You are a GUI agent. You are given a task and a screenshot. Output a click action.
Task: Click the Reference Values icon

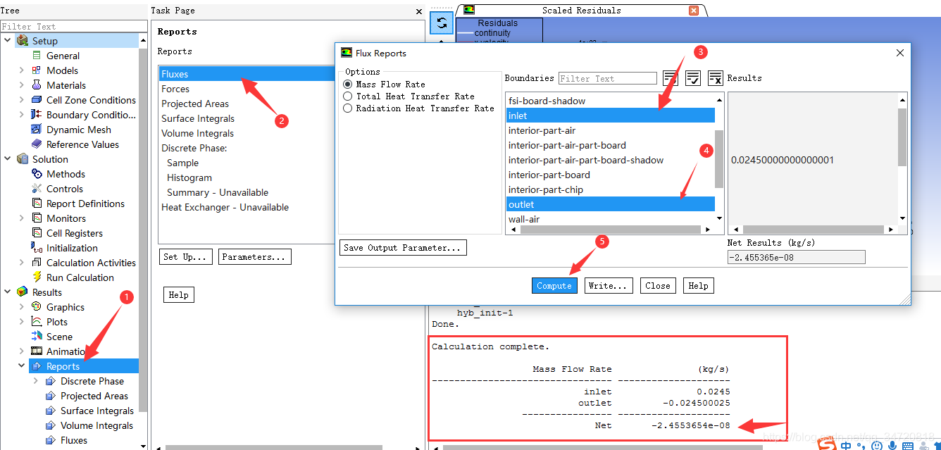[37, 144]
